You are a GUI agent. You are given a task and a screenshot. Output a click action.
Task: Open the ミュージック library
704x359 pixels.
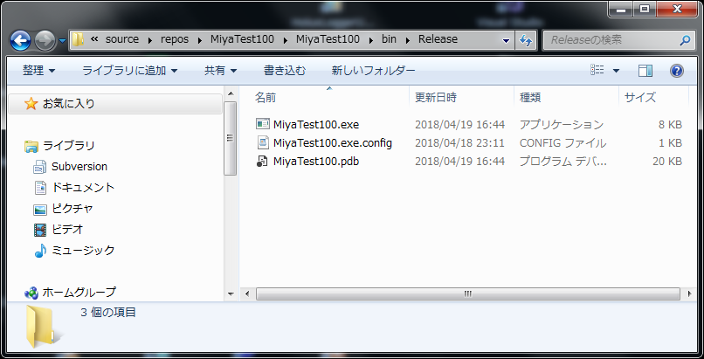83,251
